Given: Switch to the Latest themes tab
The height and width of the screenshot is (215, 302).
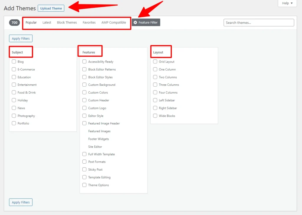Looking at the screenshot, I should [x=47, y=22].
